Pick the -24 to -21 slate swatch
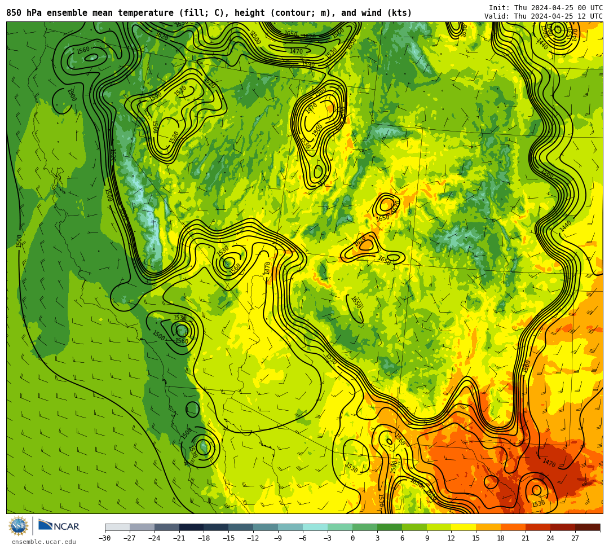The height and width of the screenshot is (549, 609). click(x=167, y=527)
